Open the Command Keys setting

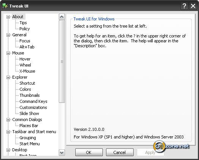[x=33, y=101]
